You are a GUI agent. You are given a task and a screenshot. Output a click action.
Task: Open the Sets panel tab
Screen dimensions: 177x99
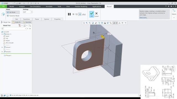tap(17, 19)
